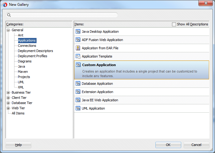Choose Application Template item text
This screenshot has height=153, width=215.
pos(97,56)
